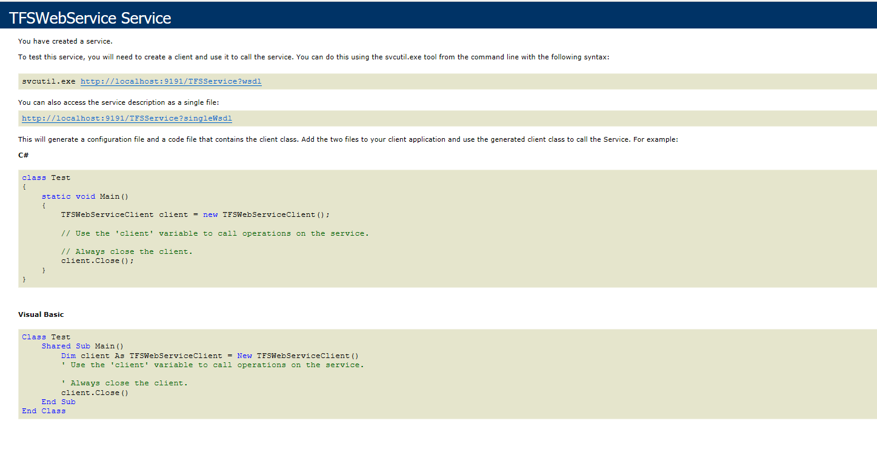
Task: Click the 'static void Main()' code line
Action: 85,196
